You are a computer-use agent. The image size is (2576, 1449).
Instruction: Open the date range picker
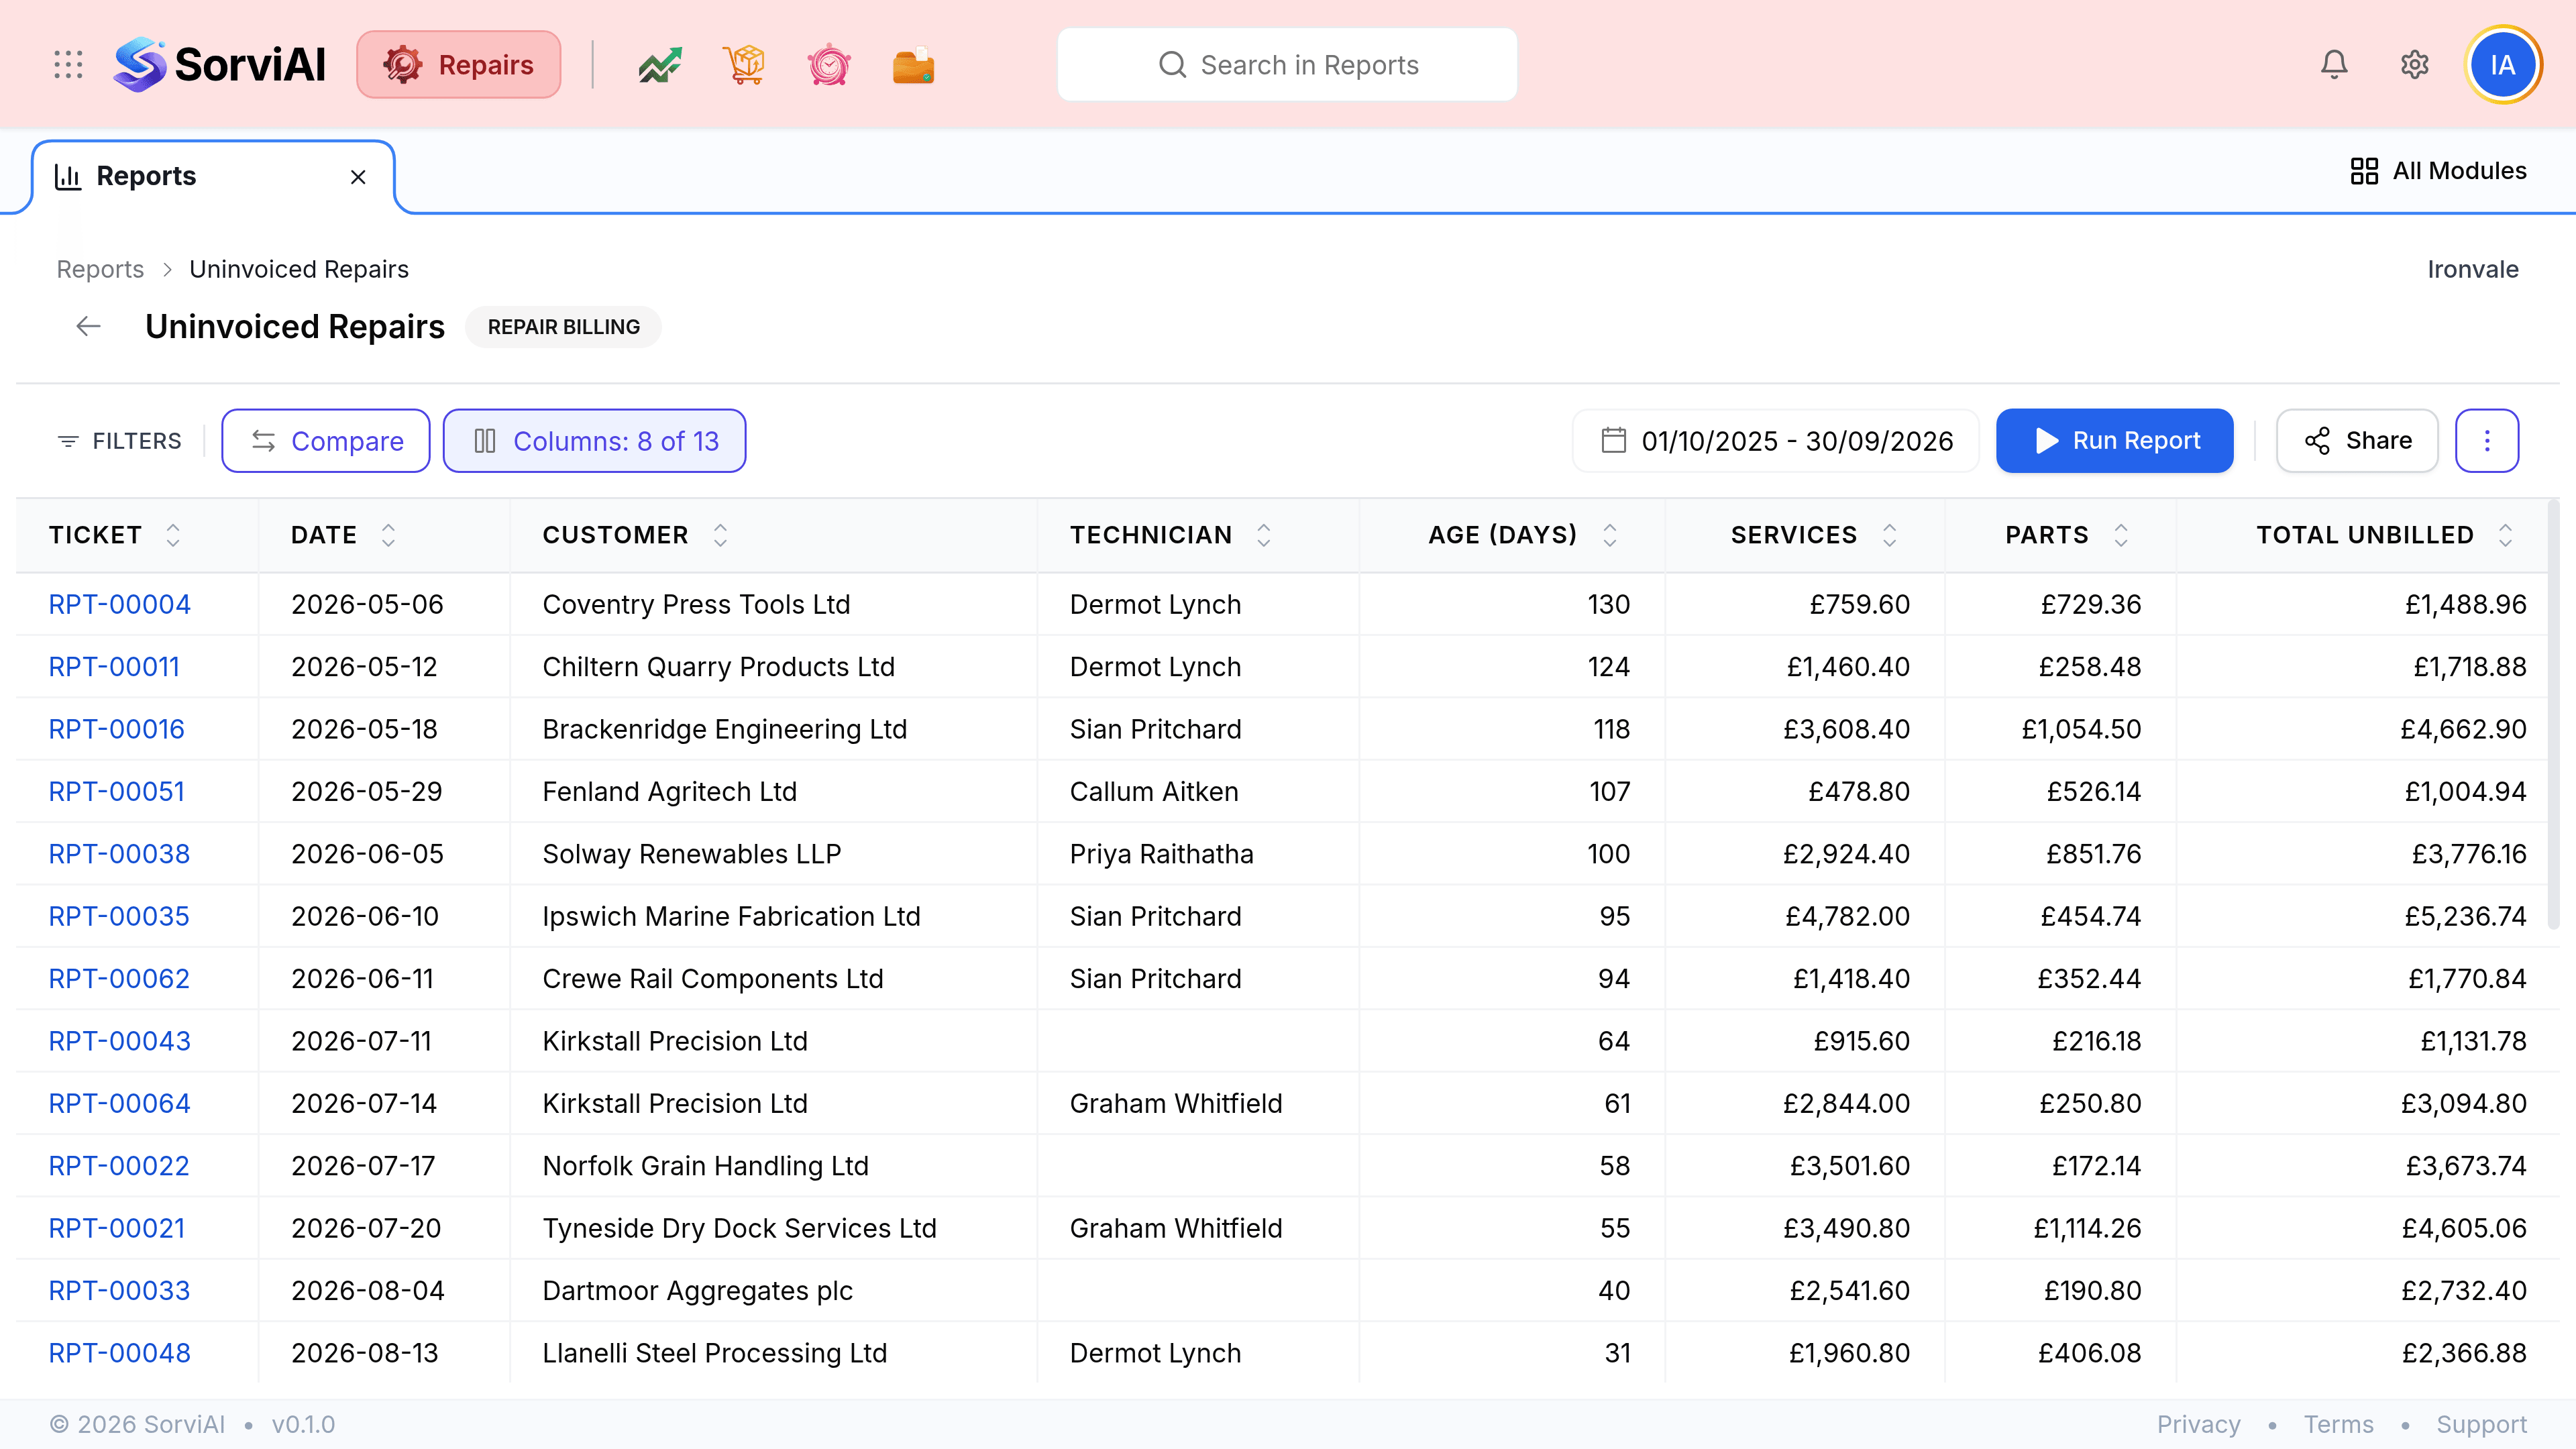coord(1776,441)
